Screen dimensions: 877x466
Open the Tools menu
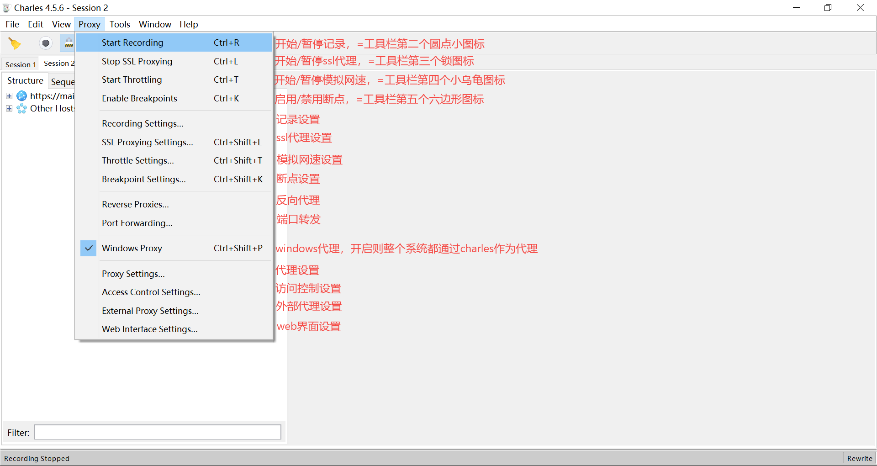[120, 24]
